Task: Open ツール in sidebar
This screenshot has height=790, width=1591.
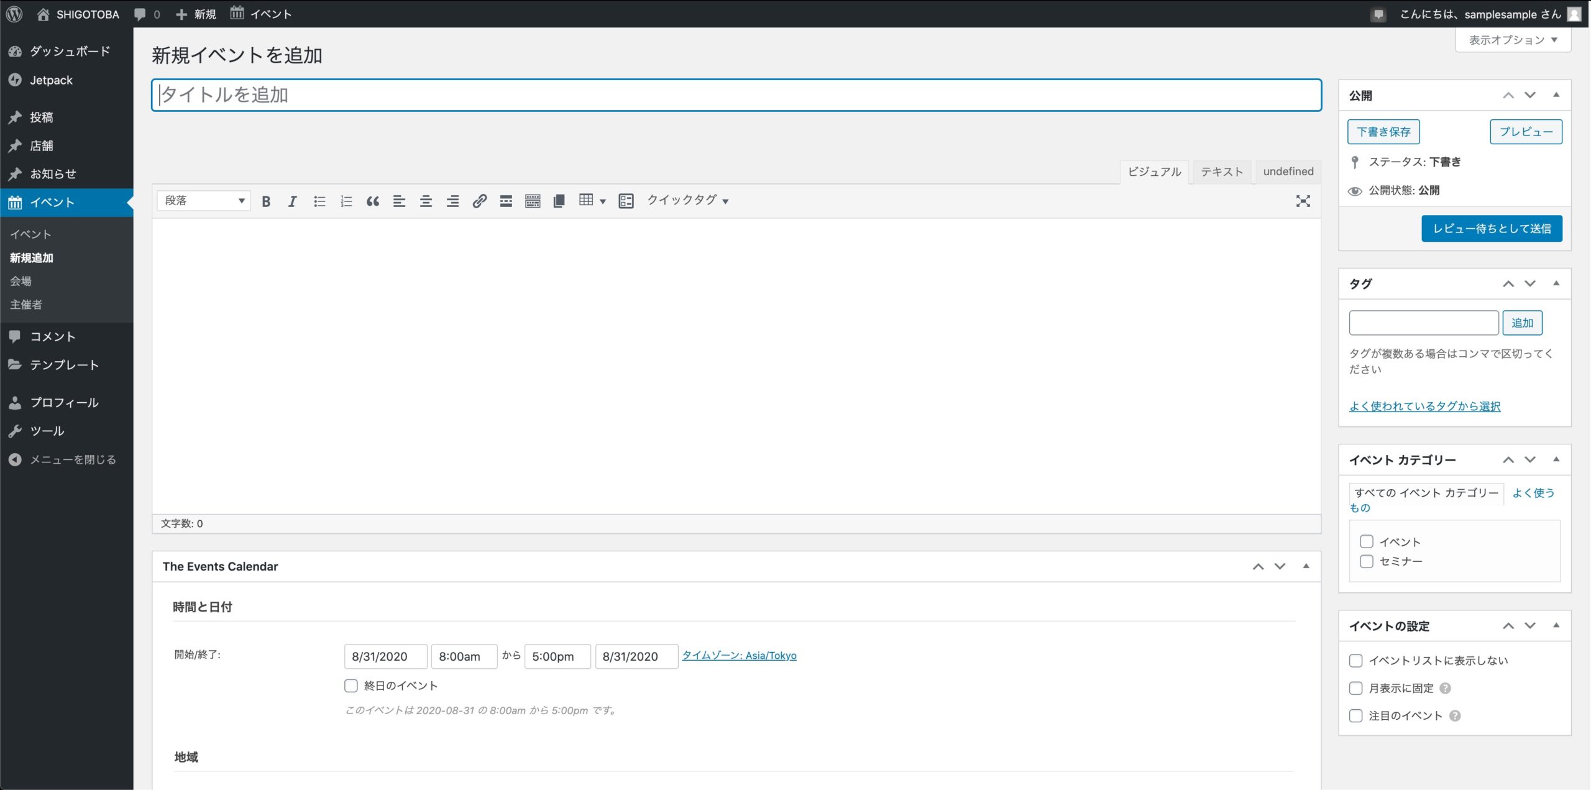Action: 66,431
